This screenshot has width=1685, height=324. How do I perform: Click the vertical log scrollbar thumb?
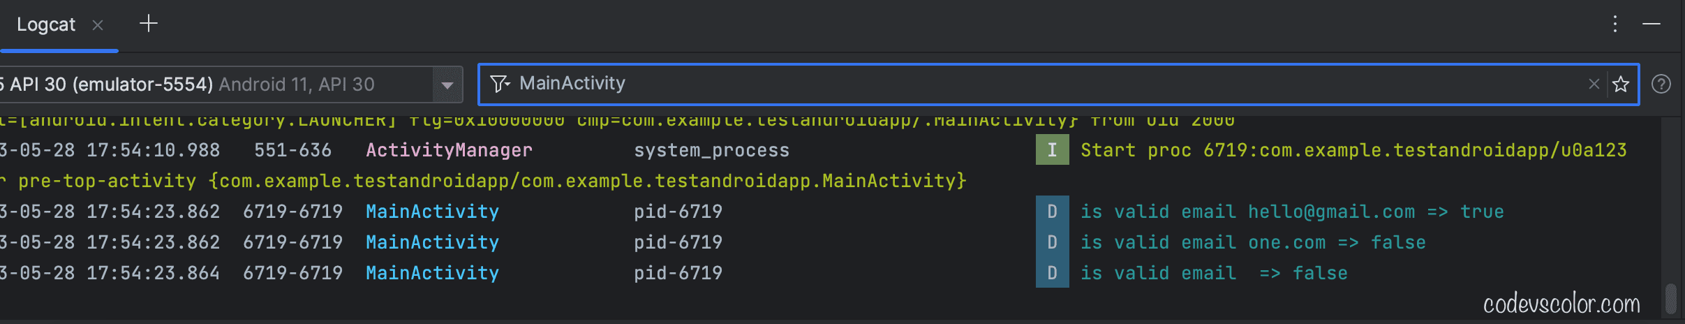(x=1670, y=298)
